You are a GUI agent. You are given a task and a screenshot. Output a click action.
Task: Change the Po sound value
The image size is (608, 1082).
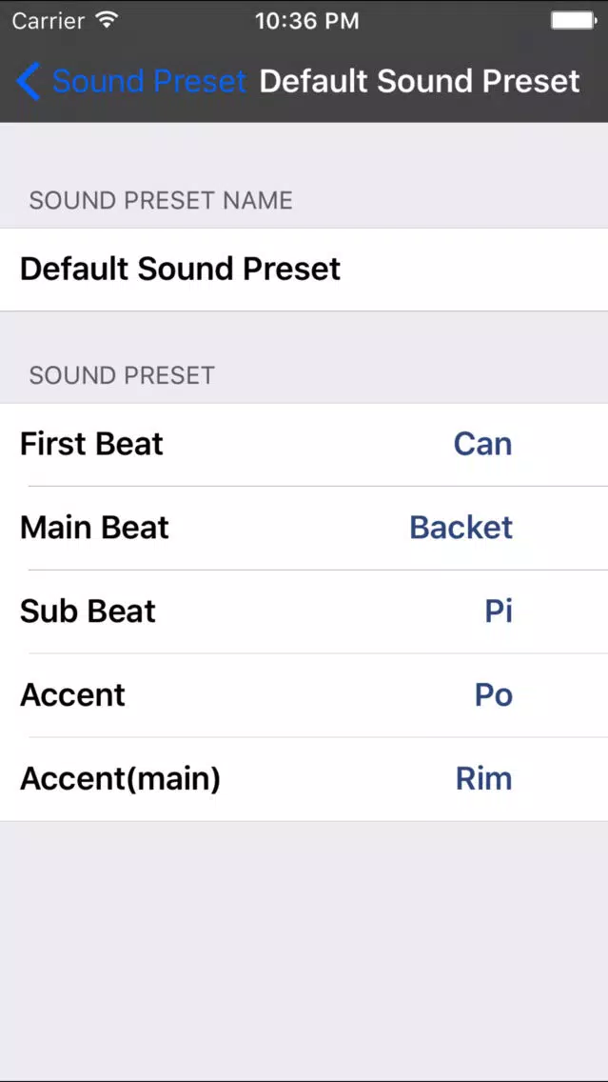tap(494, 695)
